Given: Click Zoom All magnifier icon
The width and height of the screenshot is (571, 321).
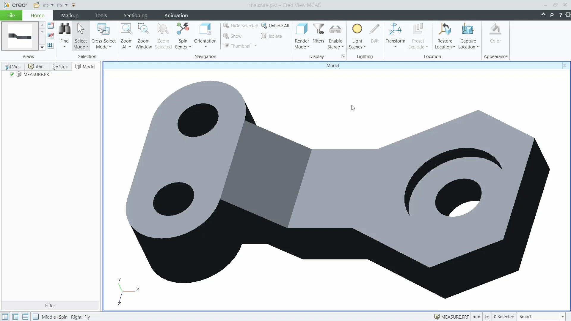Looking at the screenshot, I should (126, 29).
